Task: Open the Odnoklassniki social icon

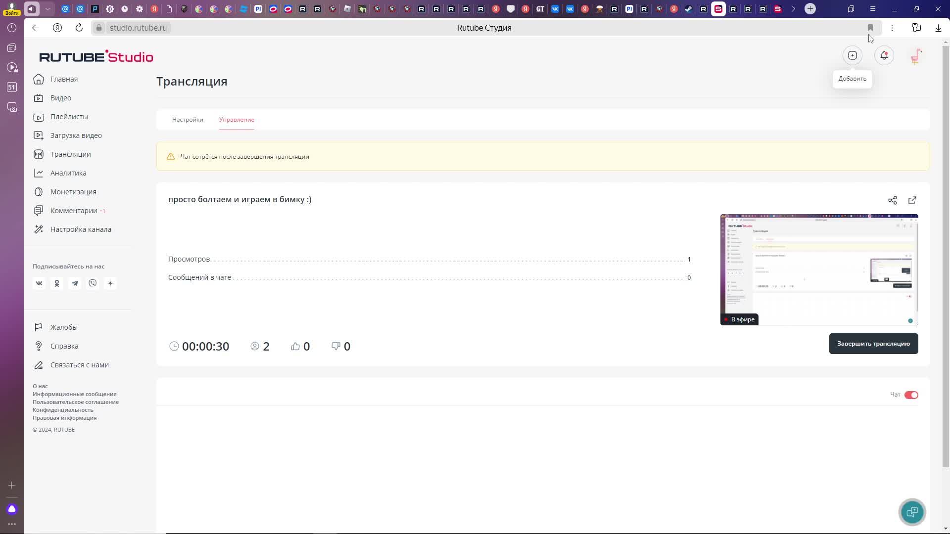Action: point(57,283)
